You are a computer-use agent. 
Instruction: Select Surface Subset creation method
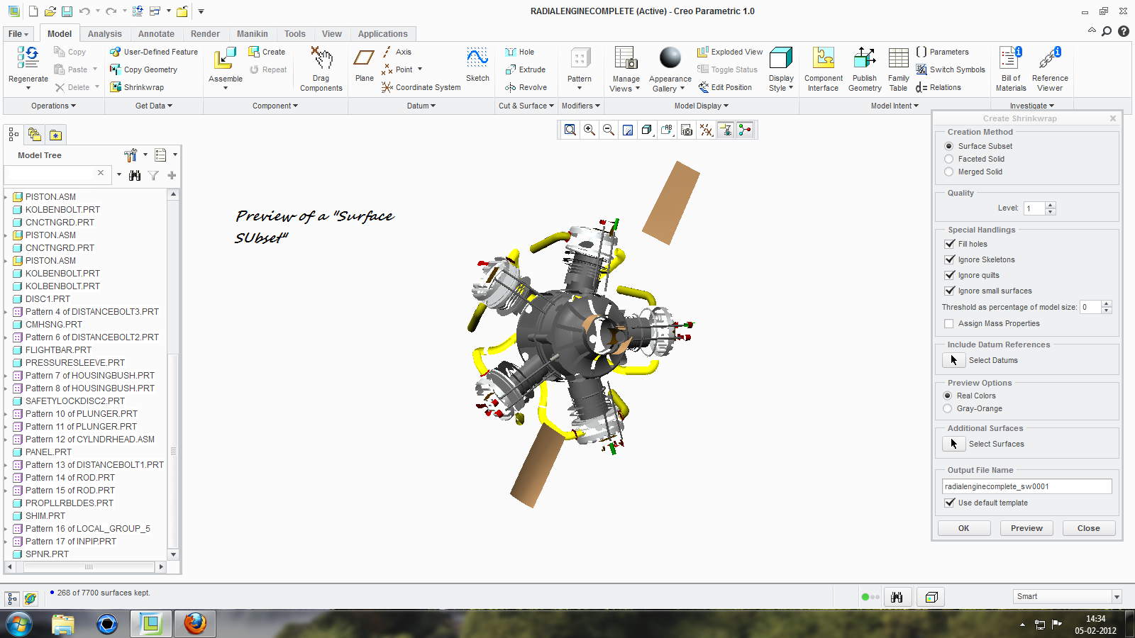pos(949,146)
